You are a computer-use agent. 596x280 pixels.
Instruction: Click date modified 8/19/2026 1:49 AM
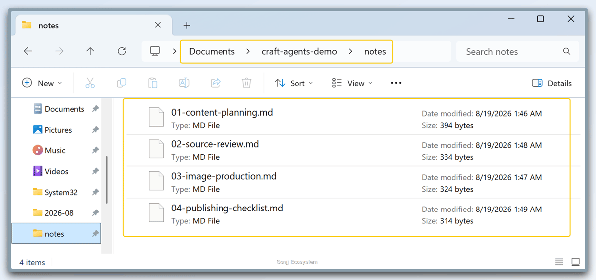(509, 209)
